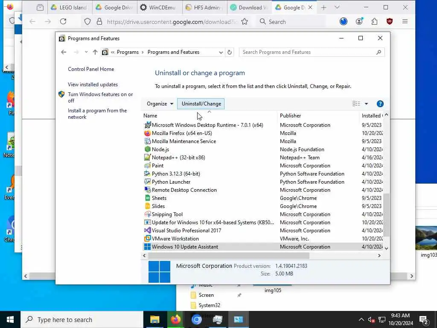Image resolution: width=437 pixels, height=328 pixels.
Task: Bookmark this page with the star icon
Action: [x=245, y=21]
